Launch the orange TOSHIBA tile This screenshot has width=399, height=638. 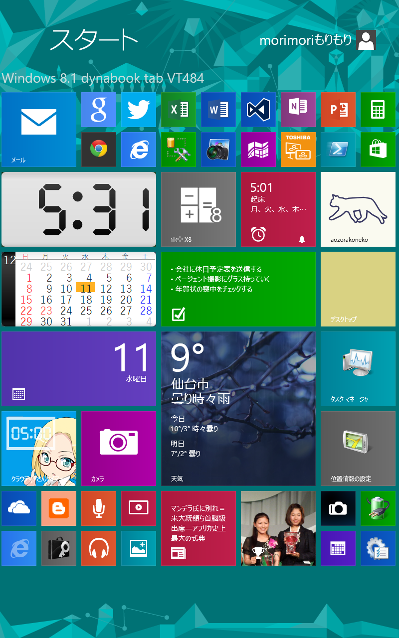pos(298,150)
